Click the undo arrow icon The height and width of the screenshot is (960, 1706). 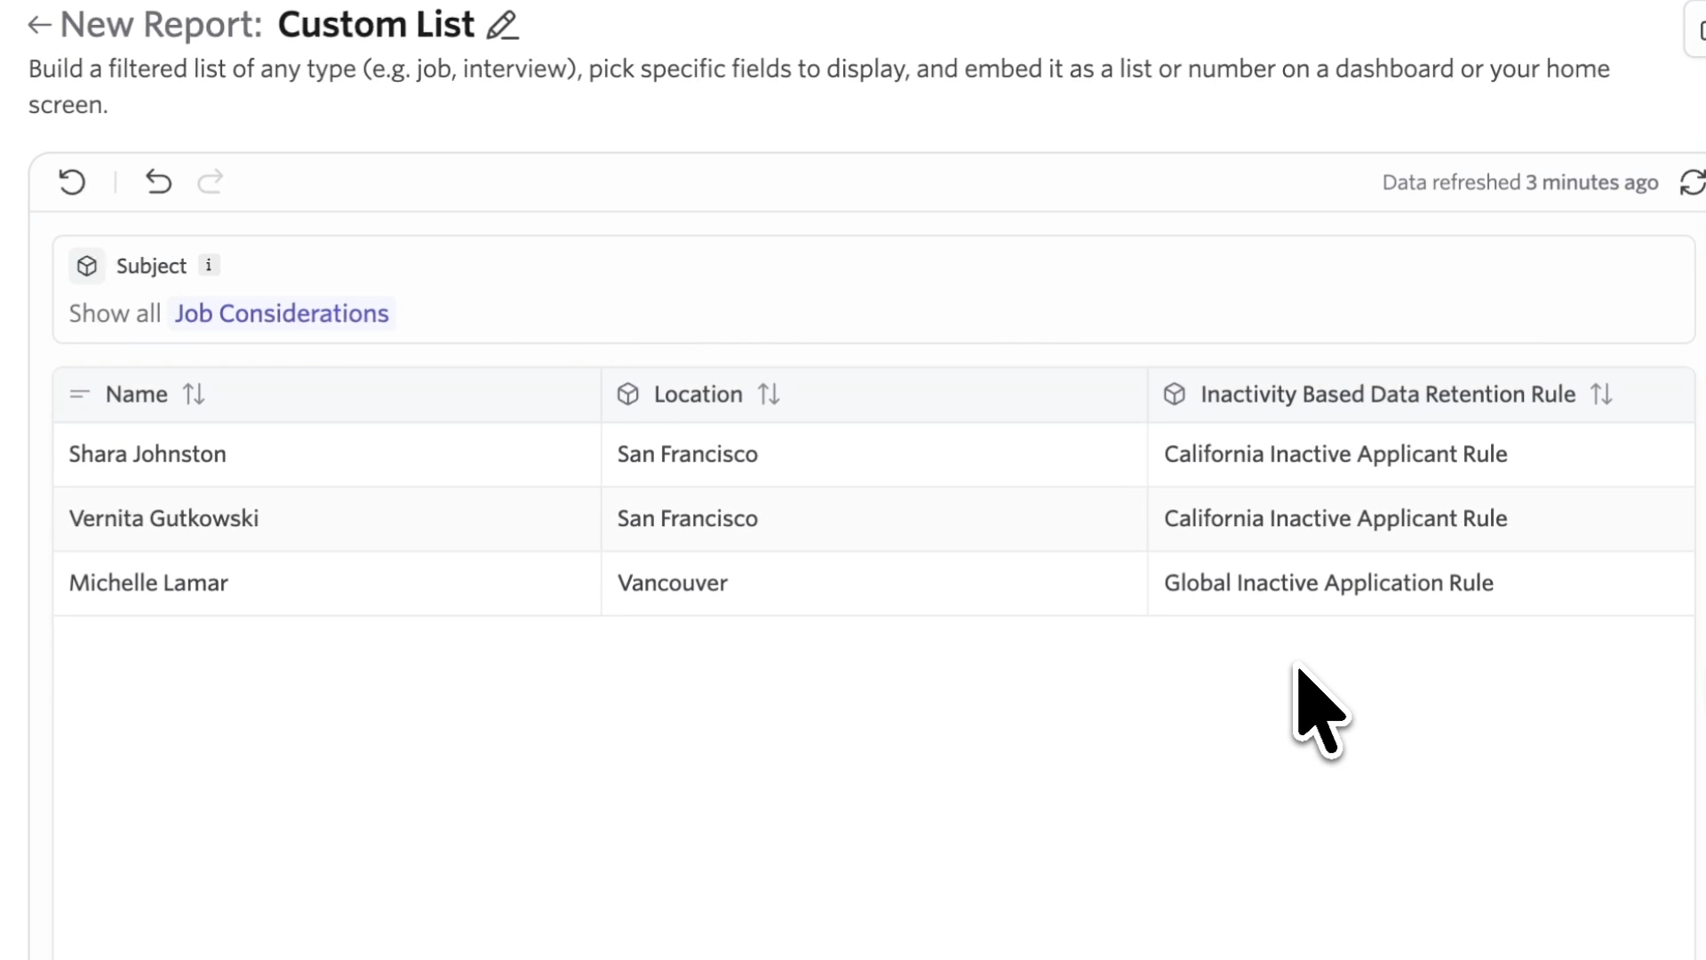click(158, 182)
